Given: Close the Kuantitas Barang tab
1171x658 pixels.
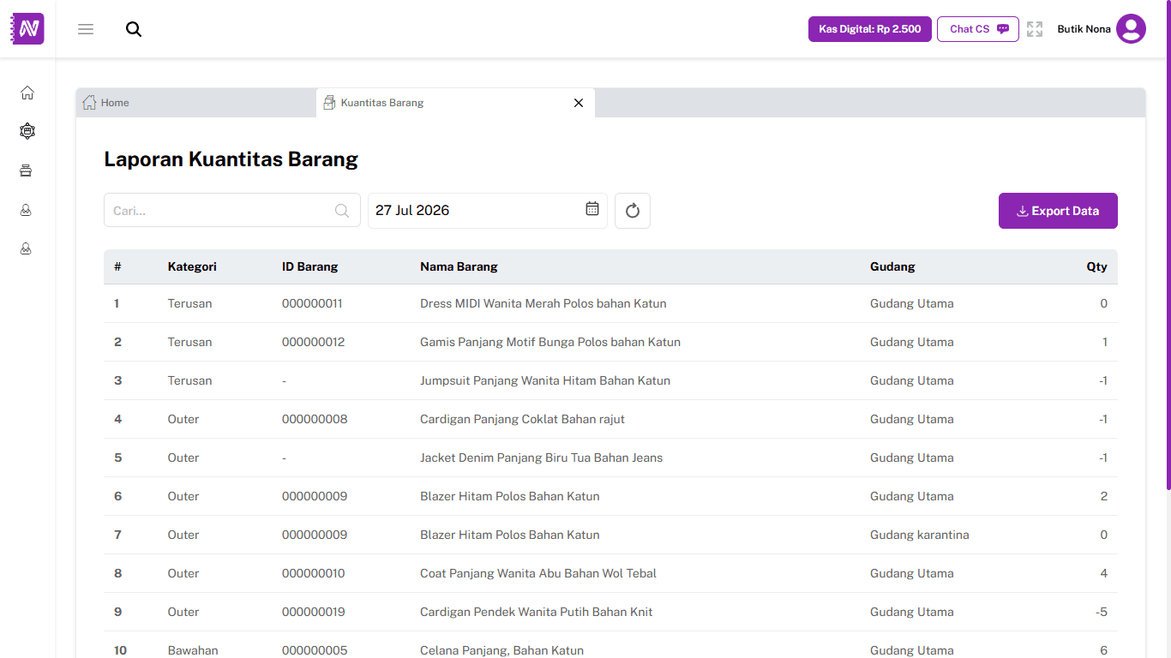Looking at the screenshot, I should [579, 103].
